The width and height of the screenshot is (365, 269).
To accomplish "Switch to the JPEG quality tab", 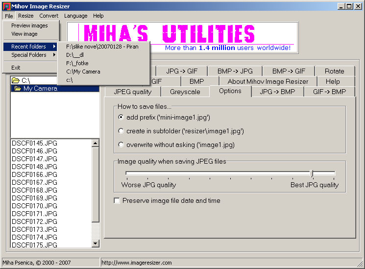I will [132, 92].
